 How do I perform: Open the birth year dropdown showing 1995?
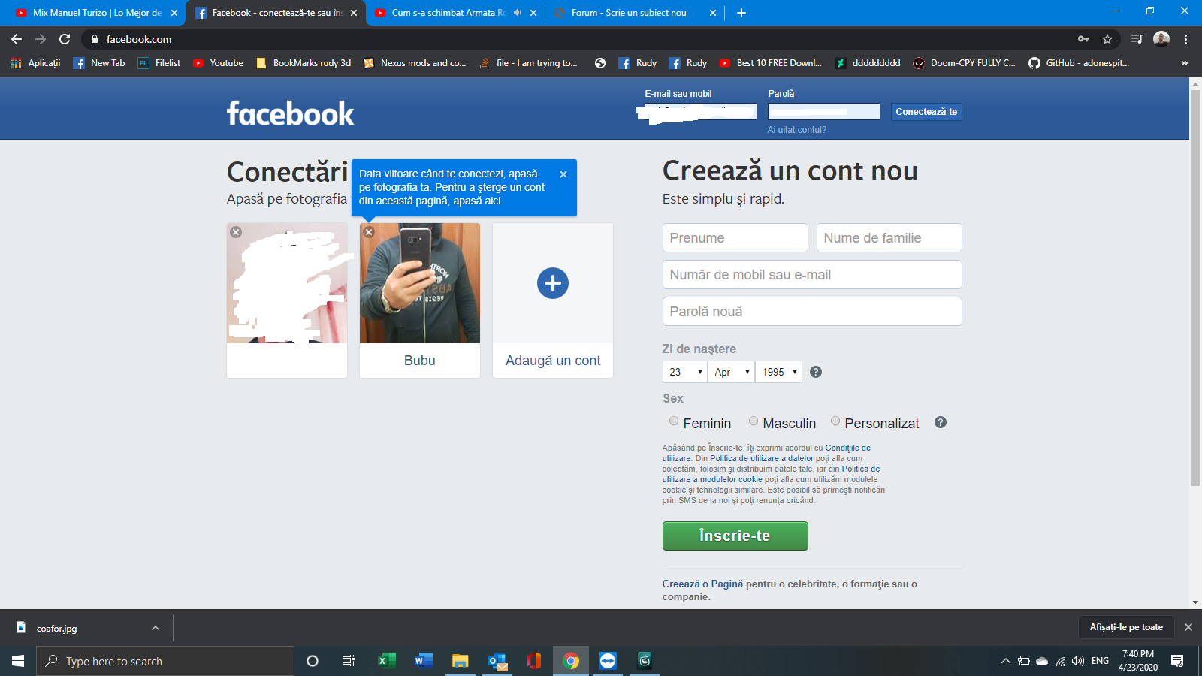point(778,372)
